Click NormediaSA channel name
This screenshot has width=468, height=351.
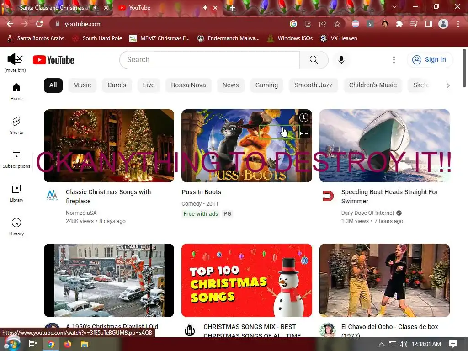point(81,213)
